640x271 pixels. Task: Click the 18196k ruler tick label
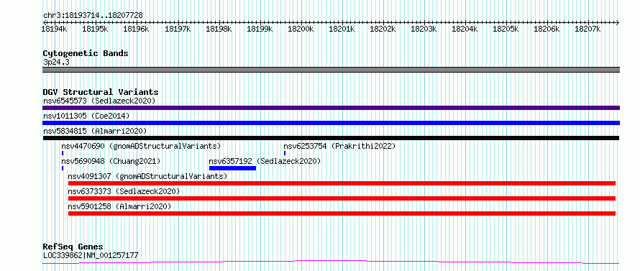tap(137, 29)
